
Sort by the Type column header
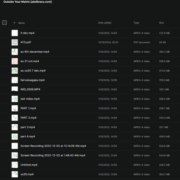136,23
